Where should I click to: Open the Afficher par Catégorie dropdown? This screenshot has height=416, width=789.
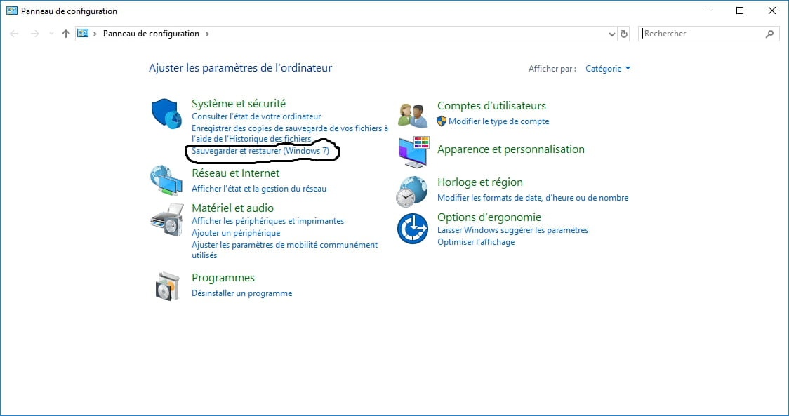[608, 69]
